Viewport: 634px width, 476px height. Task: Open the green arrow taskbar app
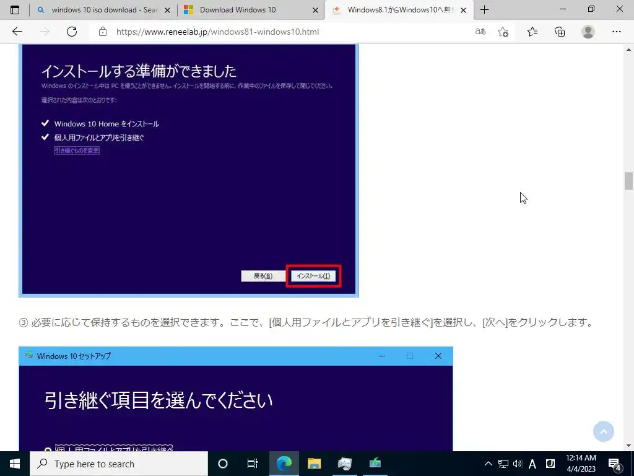click(x=375, y=464)
